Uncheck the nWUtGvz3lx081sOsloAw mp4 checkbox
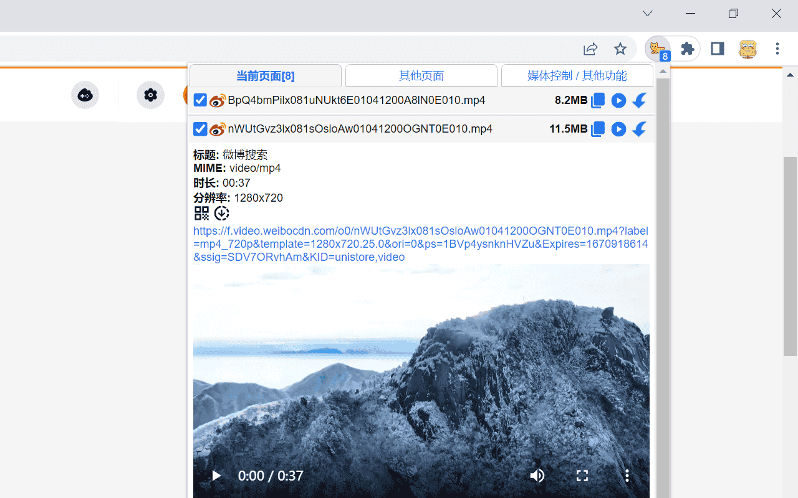The width and height of the screenshot is (798, 498). tap(199, 129)
